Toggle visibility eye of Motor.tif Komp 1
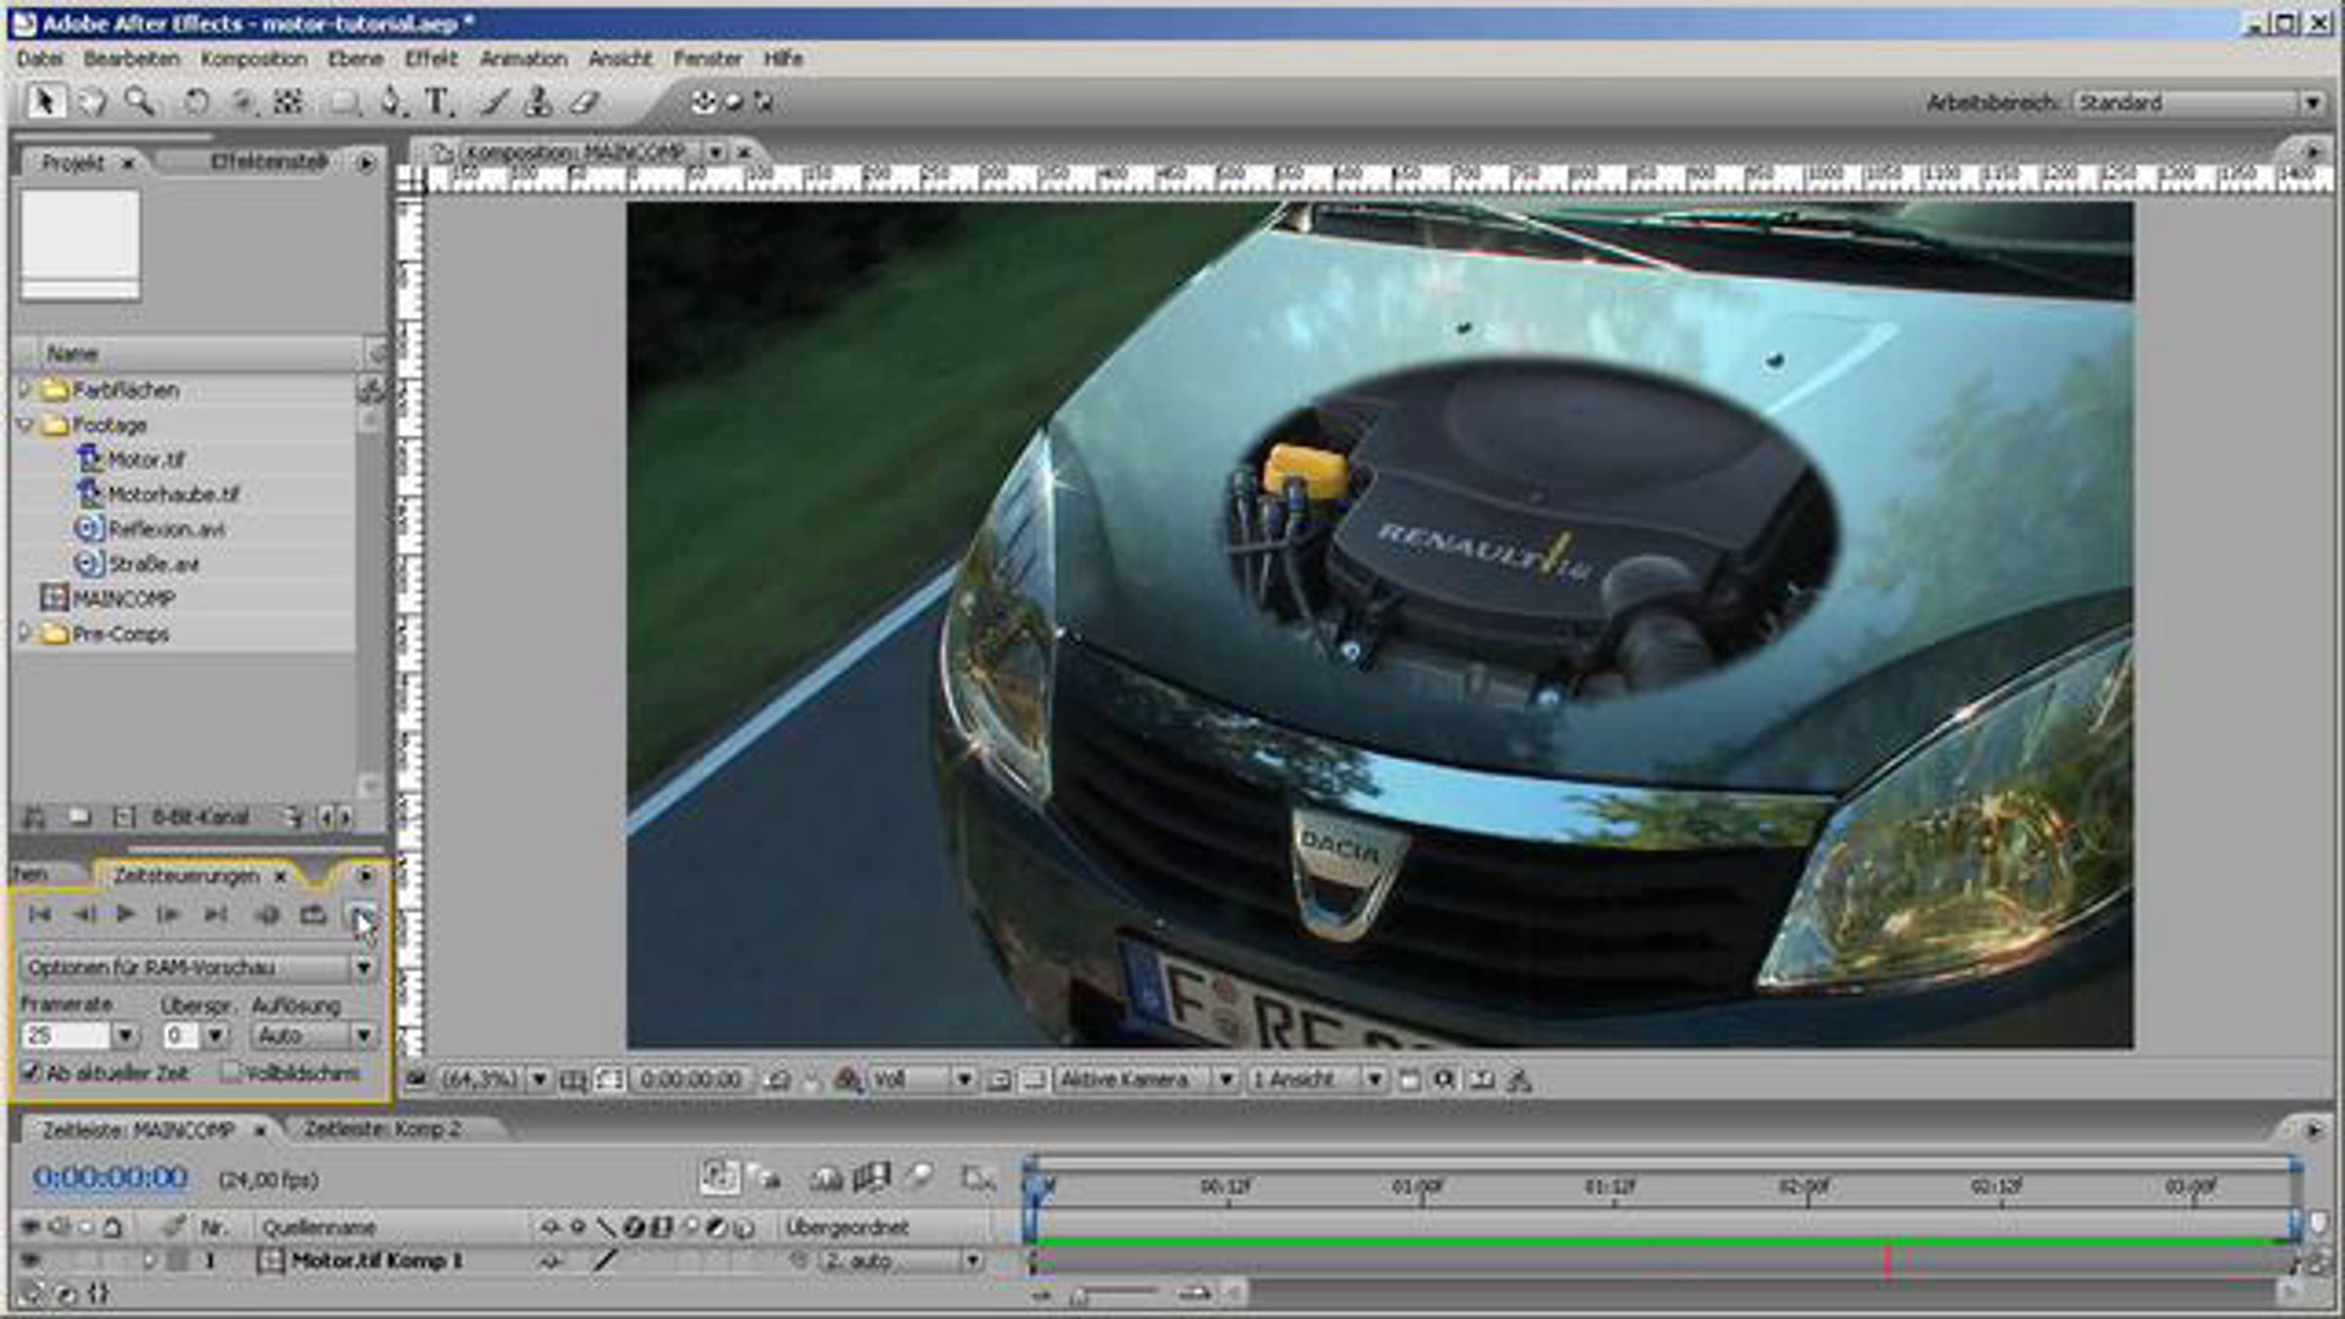The image size is (2345, 1319). [30, 1261]
